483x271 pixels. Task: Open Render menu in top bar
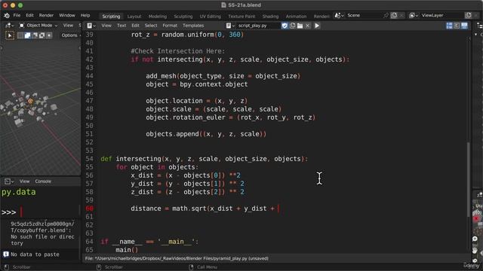tap(46, 15)
